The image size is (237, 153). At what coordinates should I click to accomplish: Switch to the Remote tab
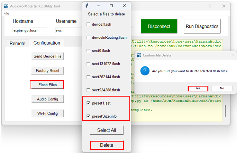point(17,44)
